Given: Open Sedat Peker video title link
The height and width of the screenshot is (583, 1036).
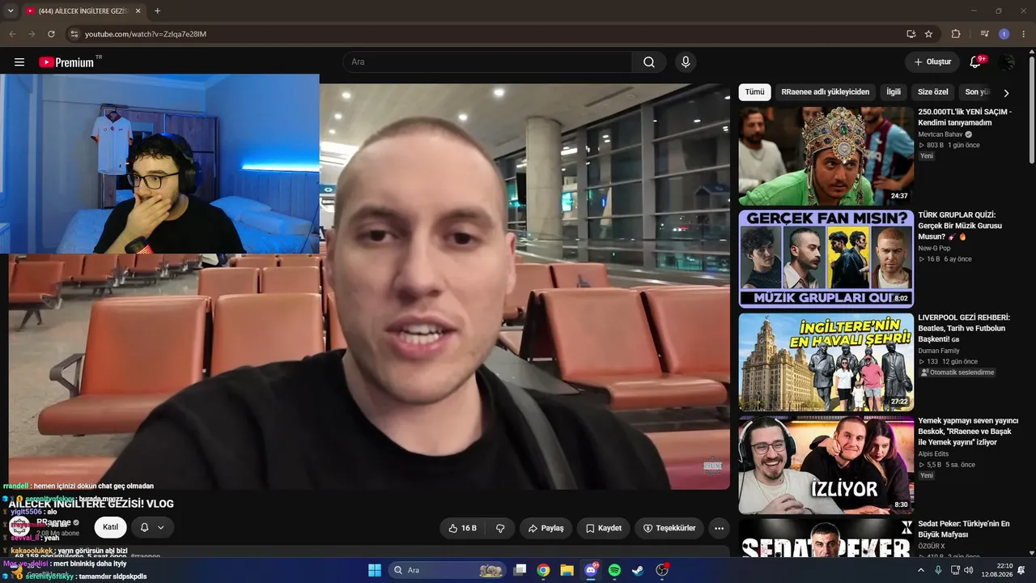Looking at the screenshot, I should coord(964,529).
